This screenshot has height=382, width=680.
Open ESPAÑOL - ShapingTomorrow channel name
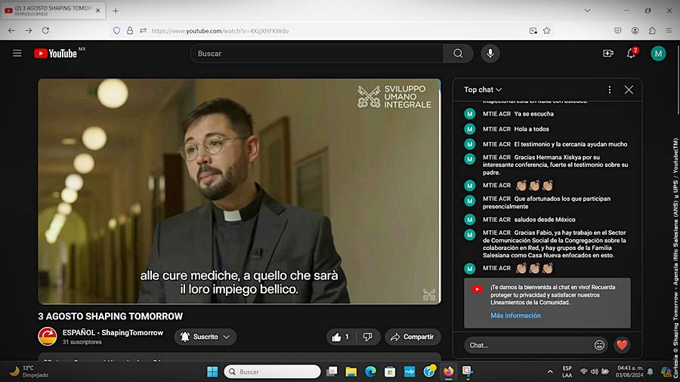113,333
